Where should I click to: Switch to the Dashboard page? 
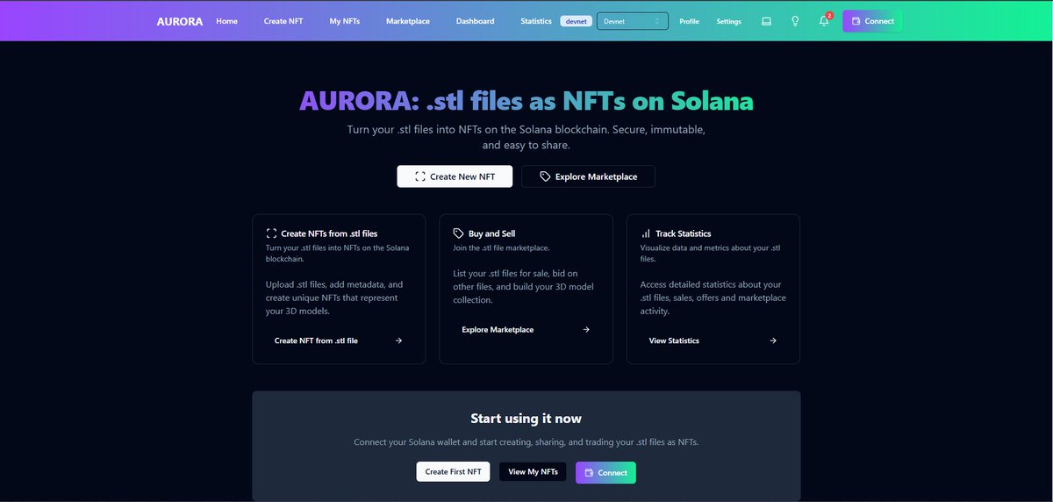475,21
